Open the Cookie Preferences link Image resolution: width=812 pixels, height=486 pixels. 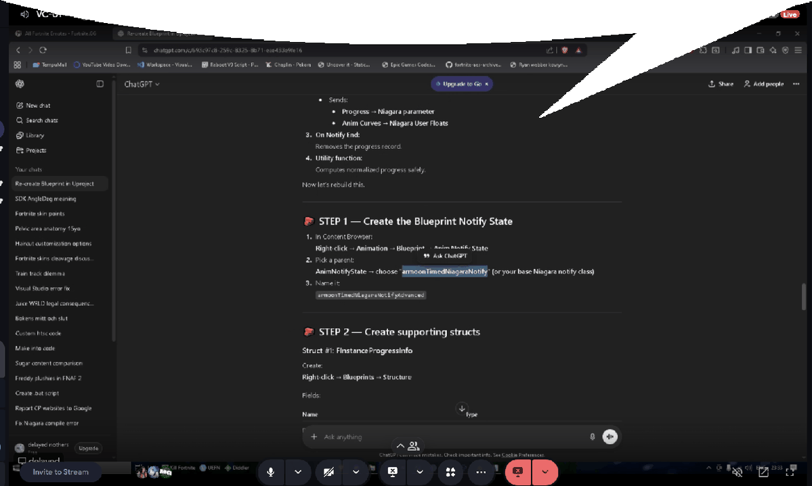(523, 455)
